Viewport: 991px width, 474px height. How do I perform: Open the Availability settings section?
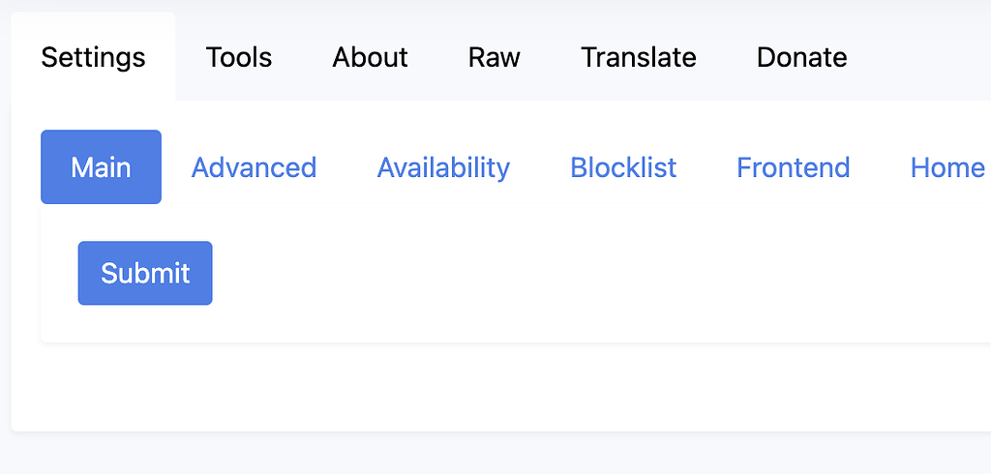(x=443, y=167)
